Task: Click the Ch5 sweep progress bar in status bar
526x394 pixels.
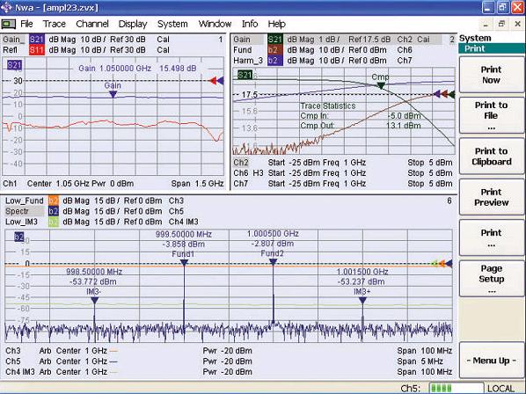Action: pyautogui.click(x=457, y=389)
